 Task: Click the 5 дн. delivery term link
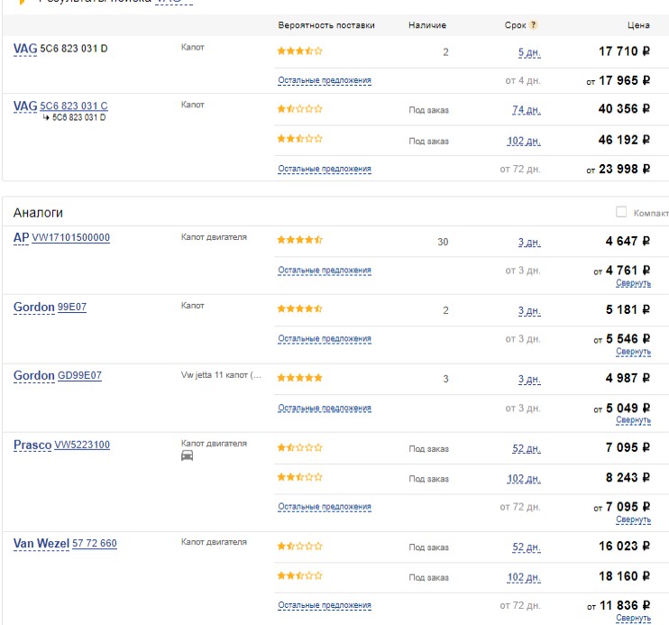(529, 53)
